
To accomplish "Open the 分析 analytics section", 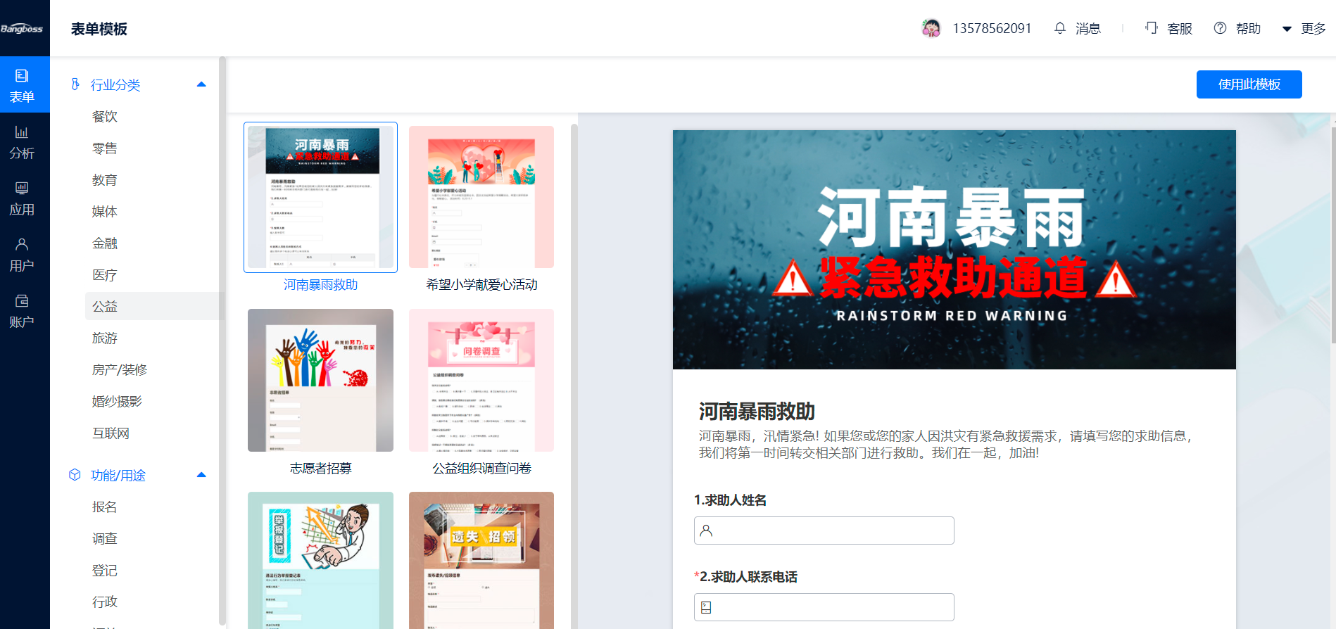I will pos(22,141).
